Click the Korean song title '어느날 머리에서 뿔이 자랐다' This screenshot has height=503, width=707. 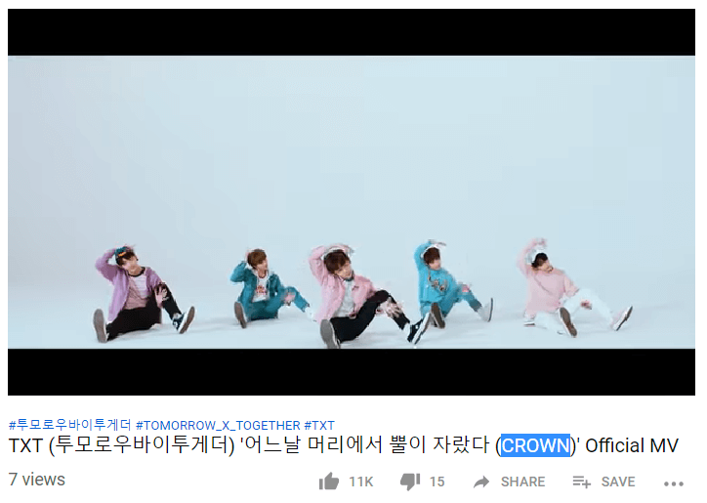[365, 445]
